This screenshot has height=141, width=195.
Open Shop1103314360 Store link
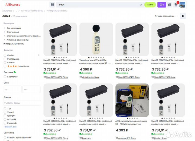click(x=57, y=77)
